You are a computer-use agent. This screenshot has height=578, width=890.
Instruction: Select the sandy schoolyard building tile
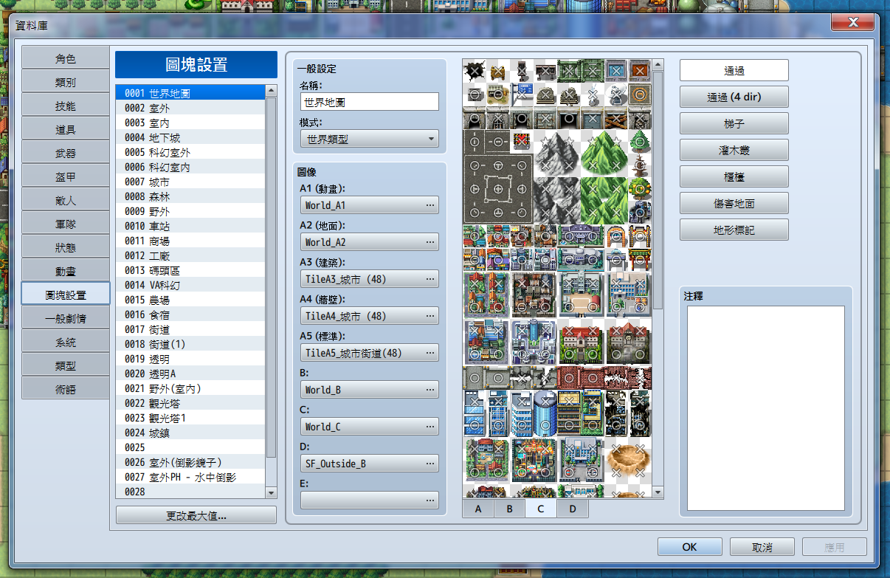click(581, 295)
